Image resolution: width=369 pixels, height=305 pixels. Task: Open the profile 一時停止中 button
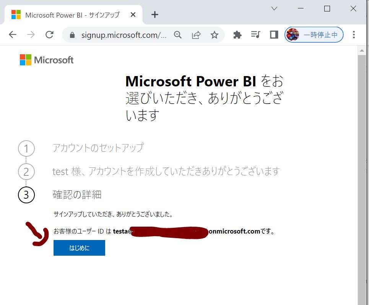click(314, 35)
